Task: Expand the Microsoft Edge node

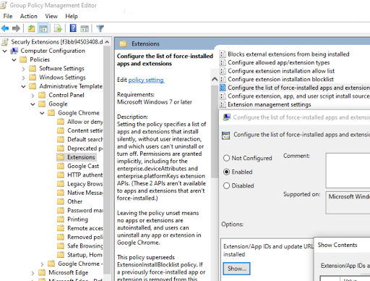Action: (x=33, y=273)
